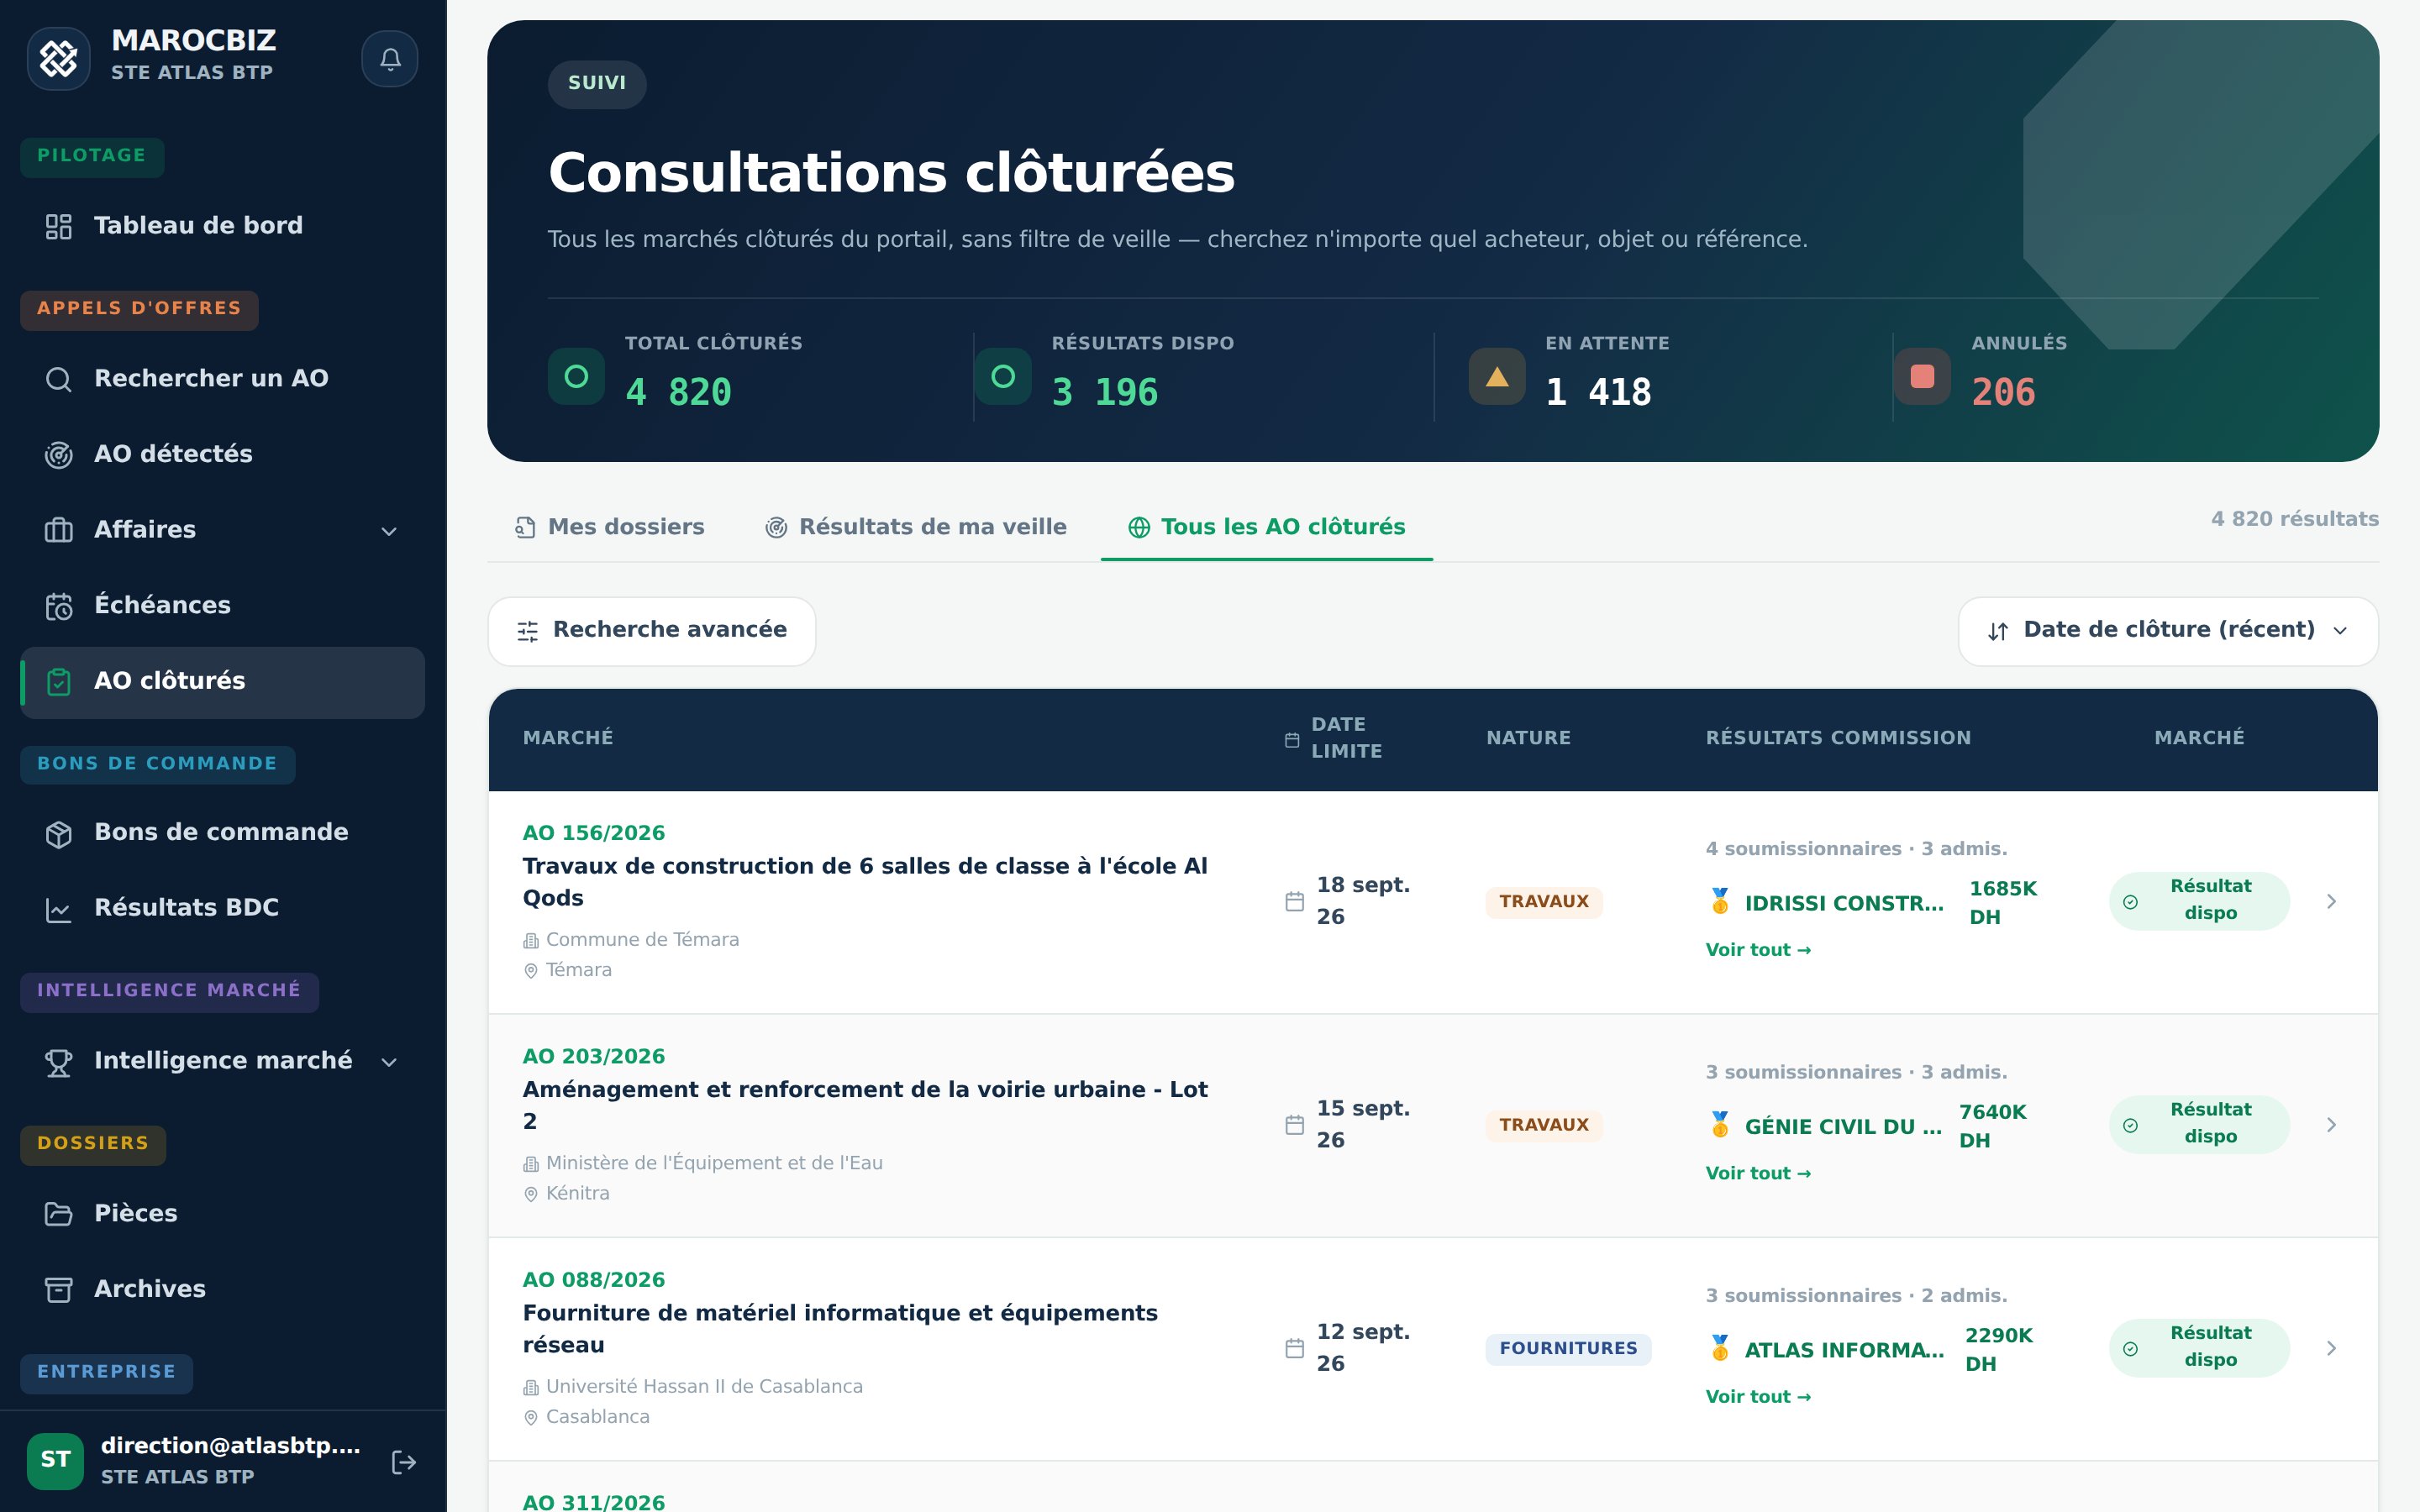Viewport: 2420px width, 1512px height.
Task: Open Échéances in the sidebar
Action: point(222,606)
